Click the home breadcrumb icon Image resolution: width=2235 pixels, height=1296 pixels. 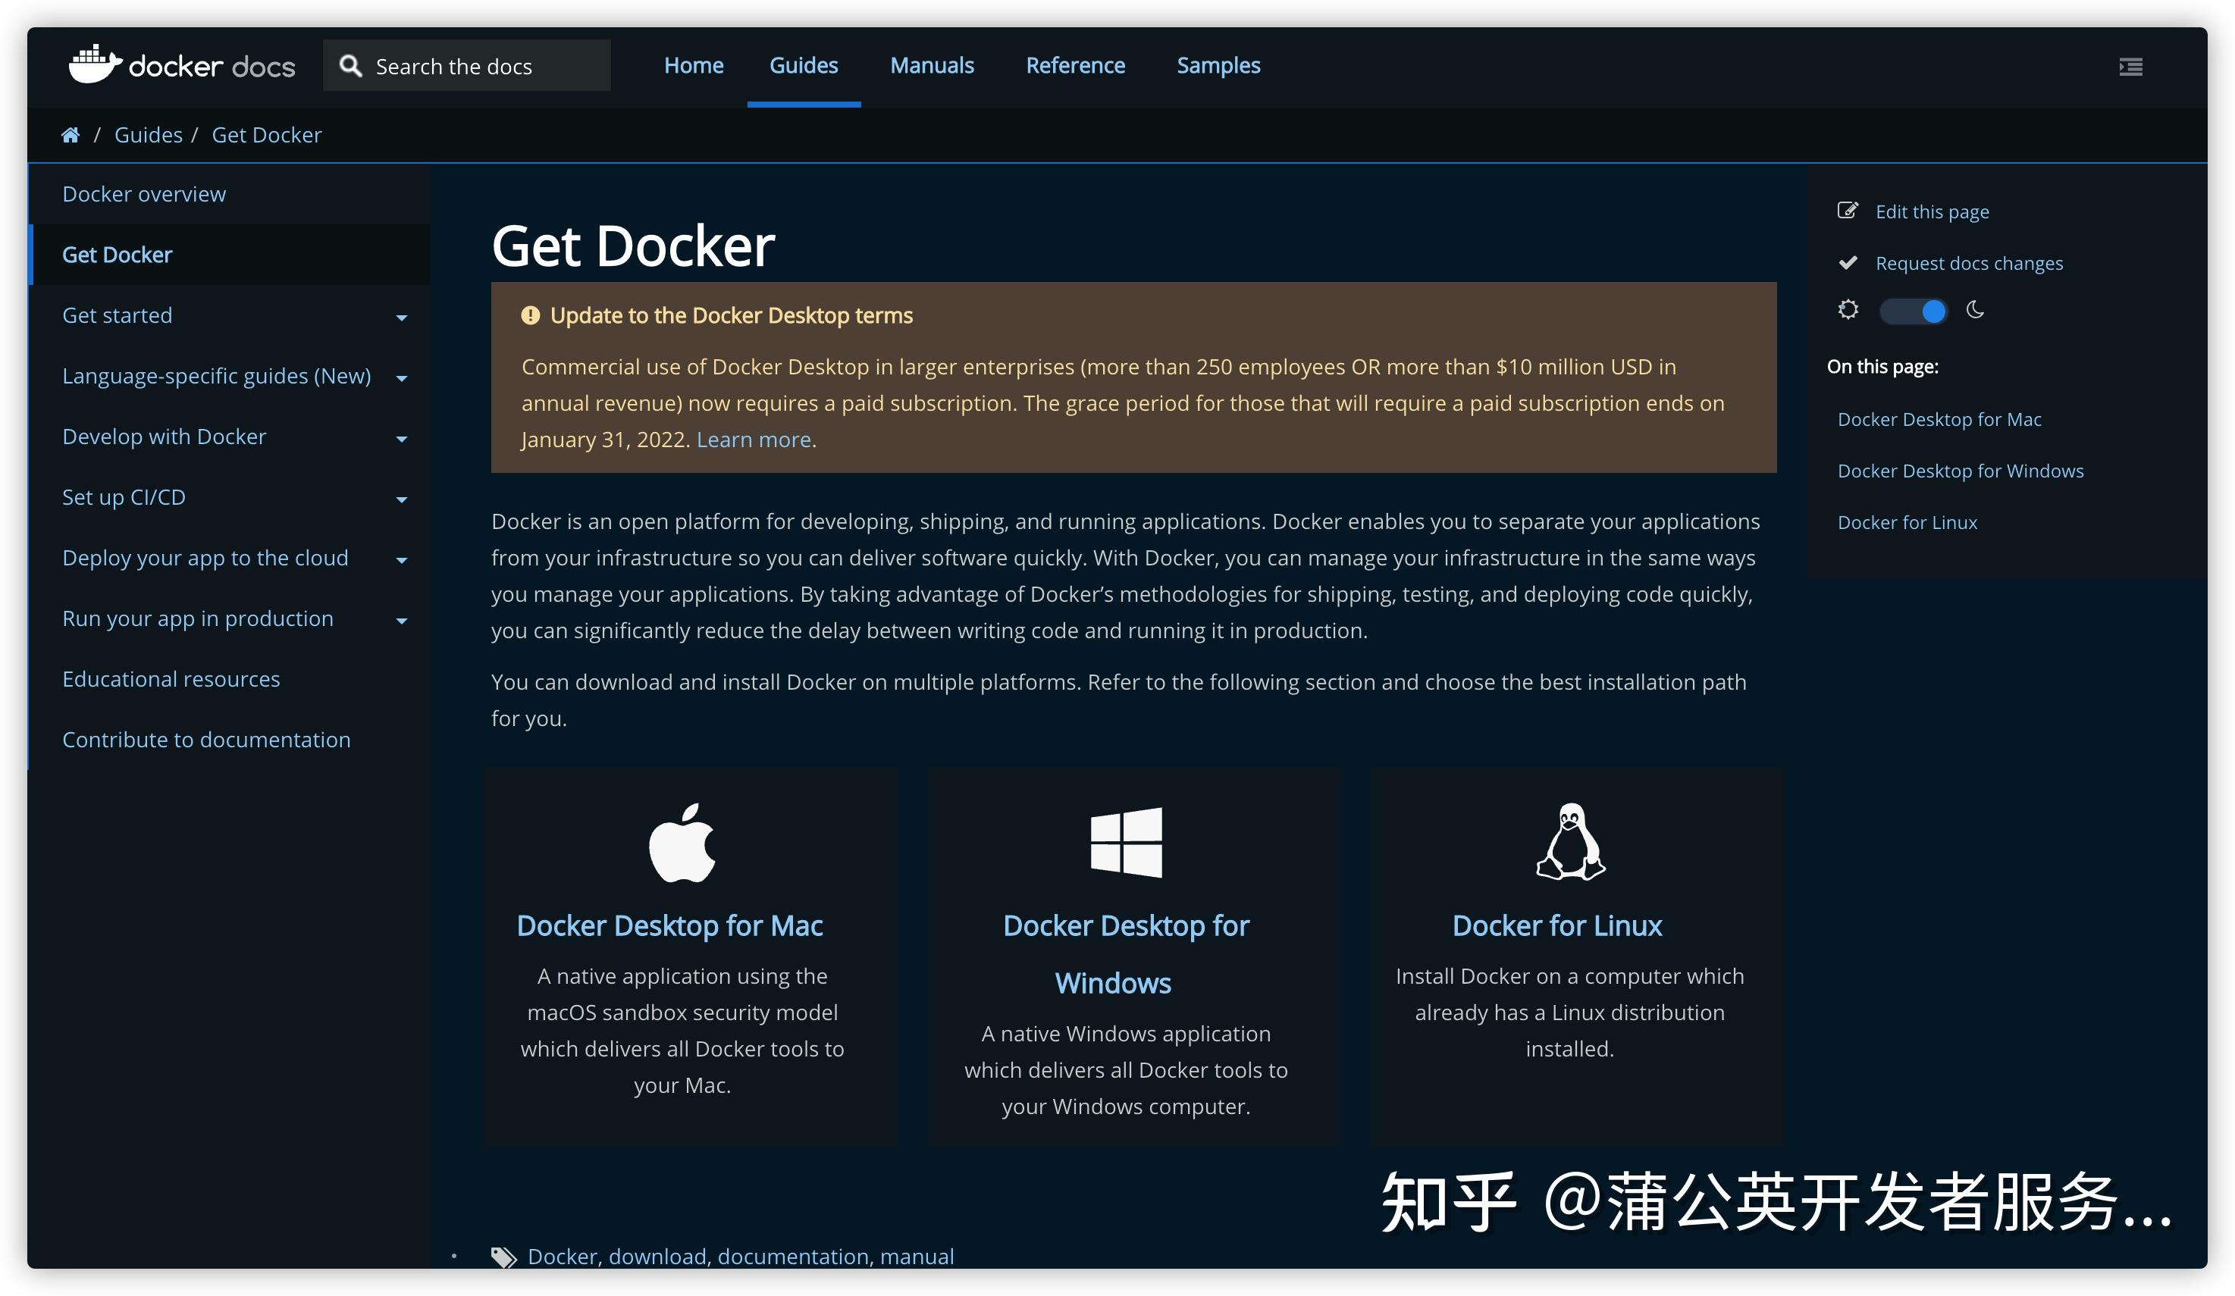pyautogui.click(x=70, y=135)
